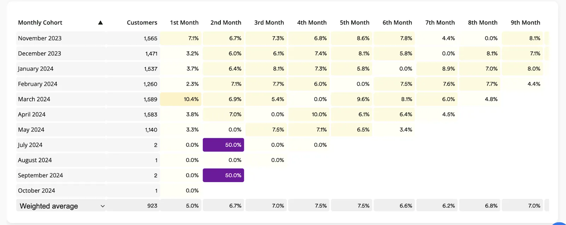
Task: Click the purple 50.0% September 2024 cell
Action: (x=224, y=175)
